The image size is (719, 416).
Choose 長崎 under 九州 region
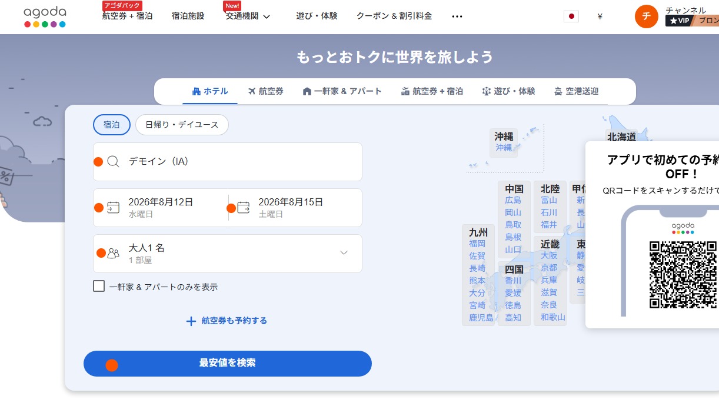(477, 268)
